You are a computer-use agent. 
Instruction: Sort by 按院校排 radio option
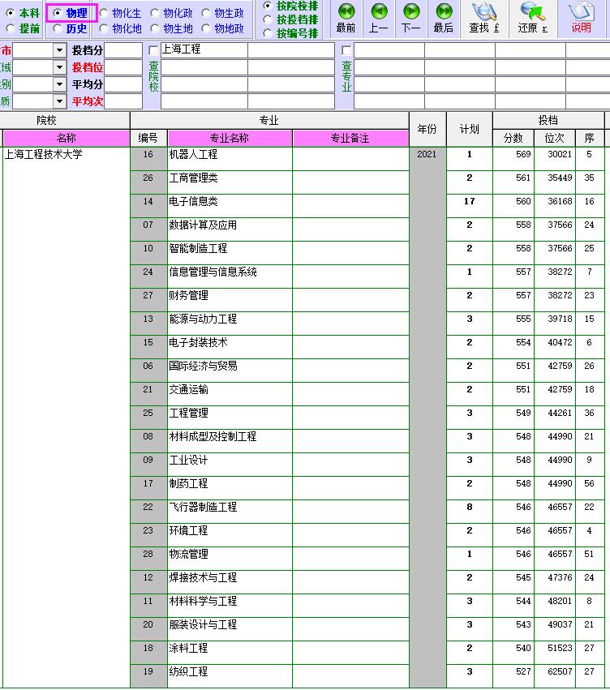[267, 6]
